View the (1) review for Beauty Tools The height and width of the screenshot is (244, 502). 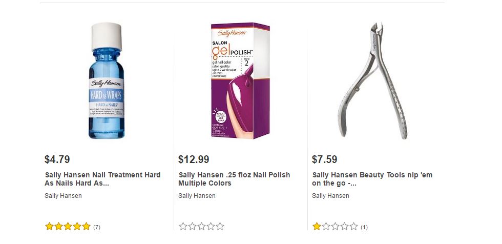point(364,227)
